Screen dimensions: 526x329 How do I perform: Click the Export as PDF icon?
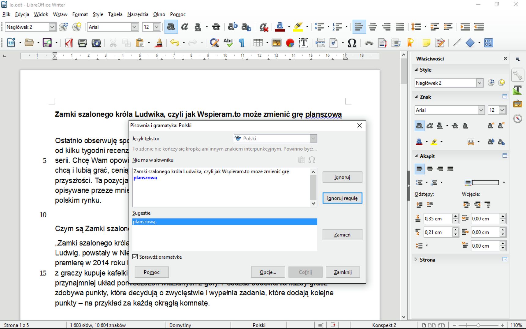tap(69, 43)
